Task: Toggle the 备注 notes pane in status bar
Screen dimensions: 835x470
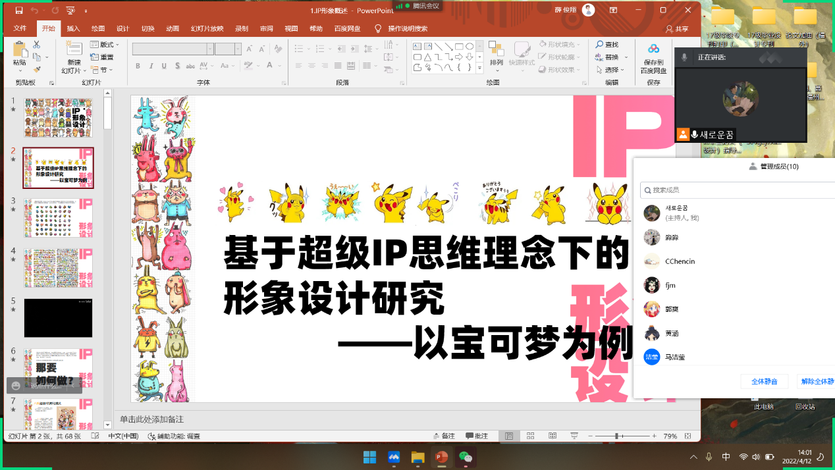Action: click(444, 436)
